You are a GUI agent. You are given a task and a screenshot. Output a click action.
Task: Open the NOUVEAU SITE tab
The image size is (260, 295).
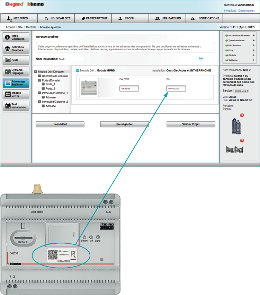click(57, 18)
